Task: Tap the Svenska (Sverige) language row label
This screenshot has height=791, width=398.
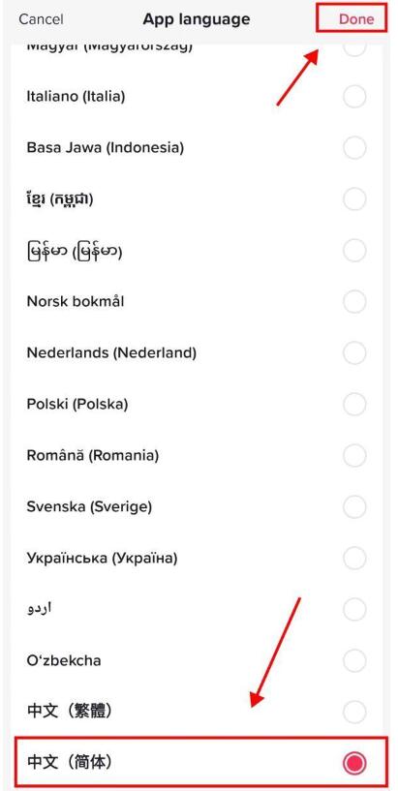Action: click(x=89, y=506)
